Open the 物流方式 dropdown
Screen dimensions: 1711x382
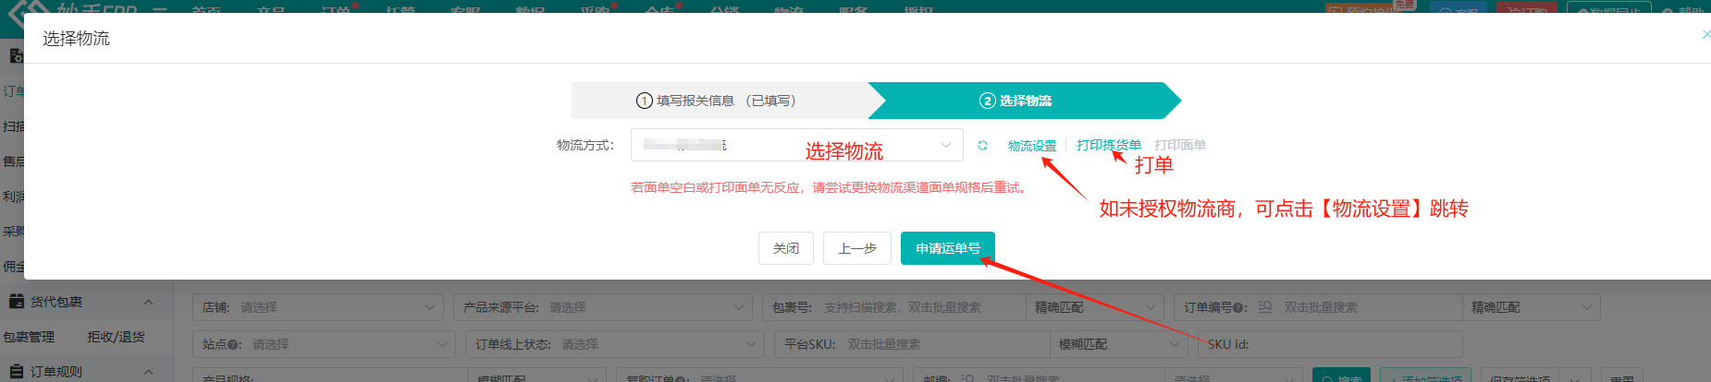tap(796, 145)
